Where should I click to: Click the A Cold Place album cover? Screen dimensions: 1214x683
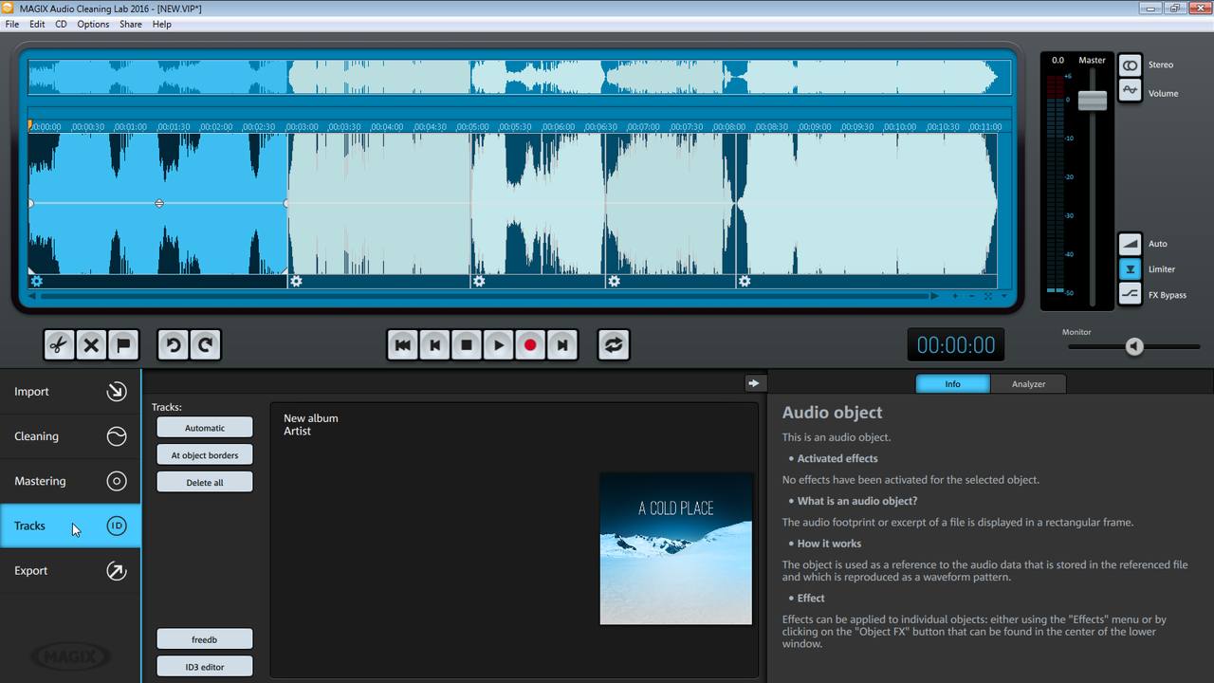676,549
